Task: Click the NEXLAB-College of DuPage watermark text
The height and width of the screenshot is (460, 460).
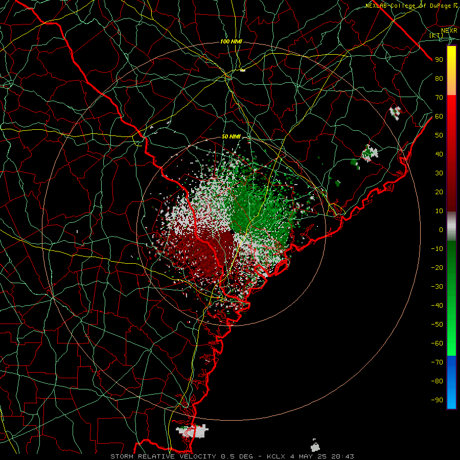Action: pos(411,6)
